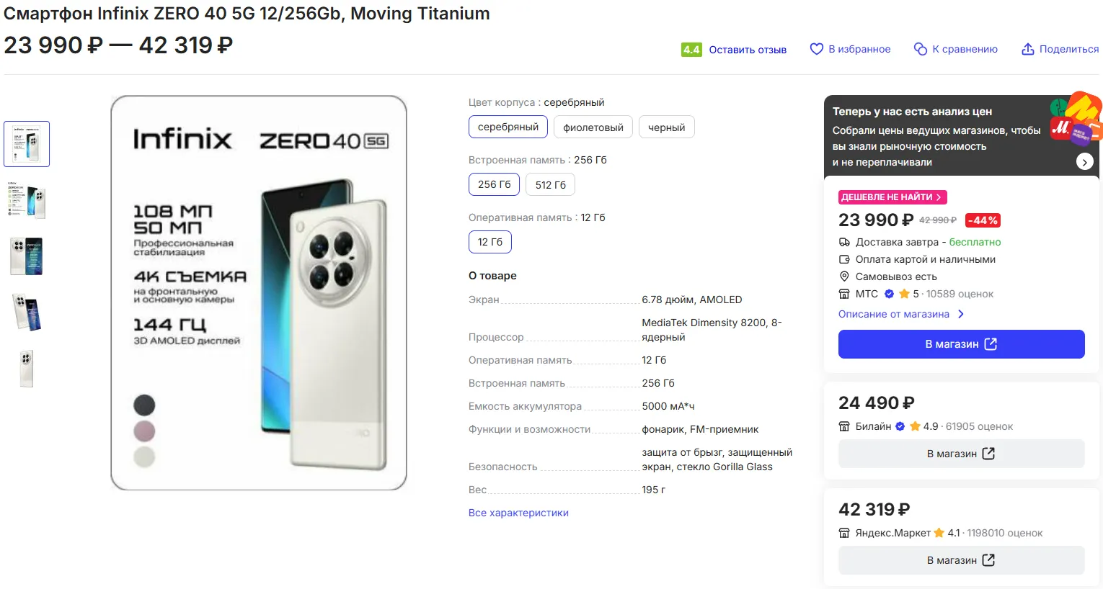Select the фиолетовый body color option
The width and height of the screenshot is (1103, 589).
click(593, 127)
